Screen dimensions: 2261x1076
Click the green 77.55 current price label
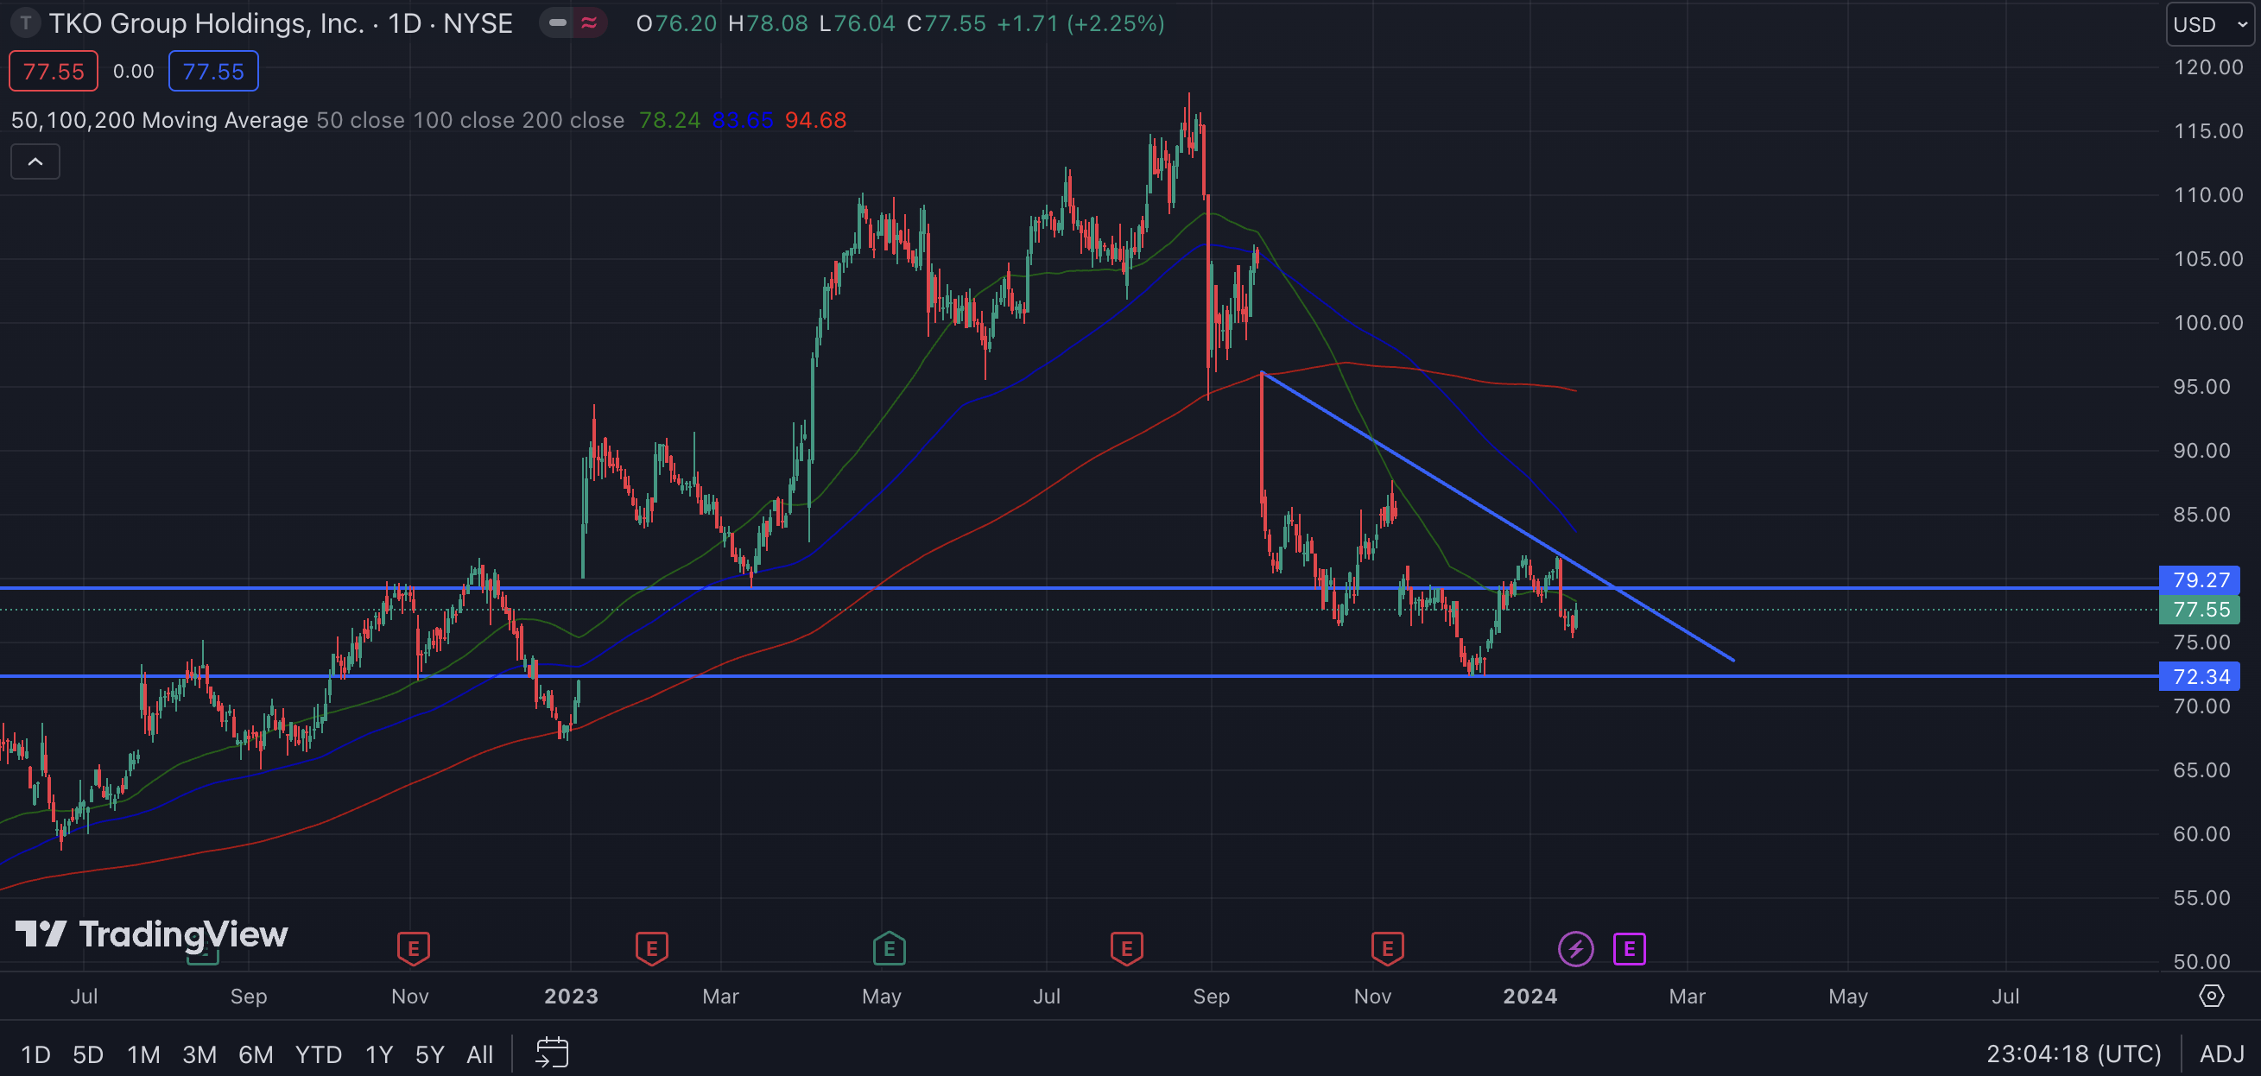click(x=2200, y=610)
